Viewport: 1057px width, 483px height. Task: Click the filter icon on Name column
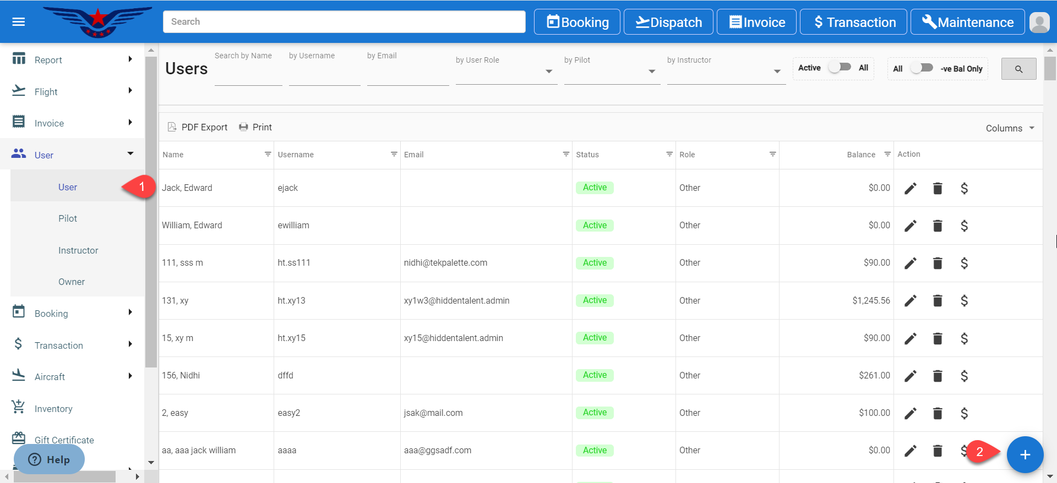click(x=268, y=155)
